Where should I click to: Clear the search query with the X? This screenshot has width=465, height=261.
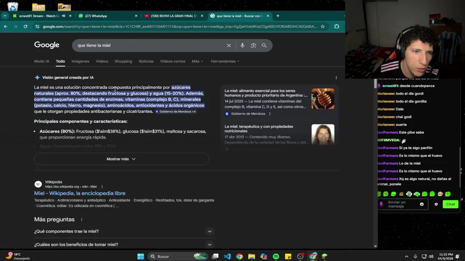coord(229,45)
